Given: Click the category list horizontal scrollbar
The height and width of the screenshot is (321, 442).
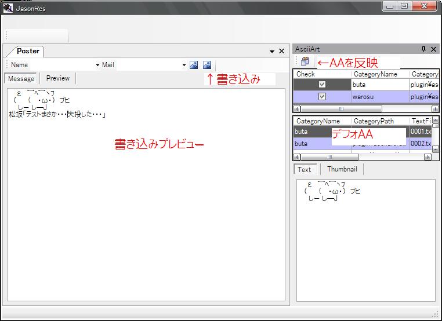Looking at the screenshot, I should [365, 109].
